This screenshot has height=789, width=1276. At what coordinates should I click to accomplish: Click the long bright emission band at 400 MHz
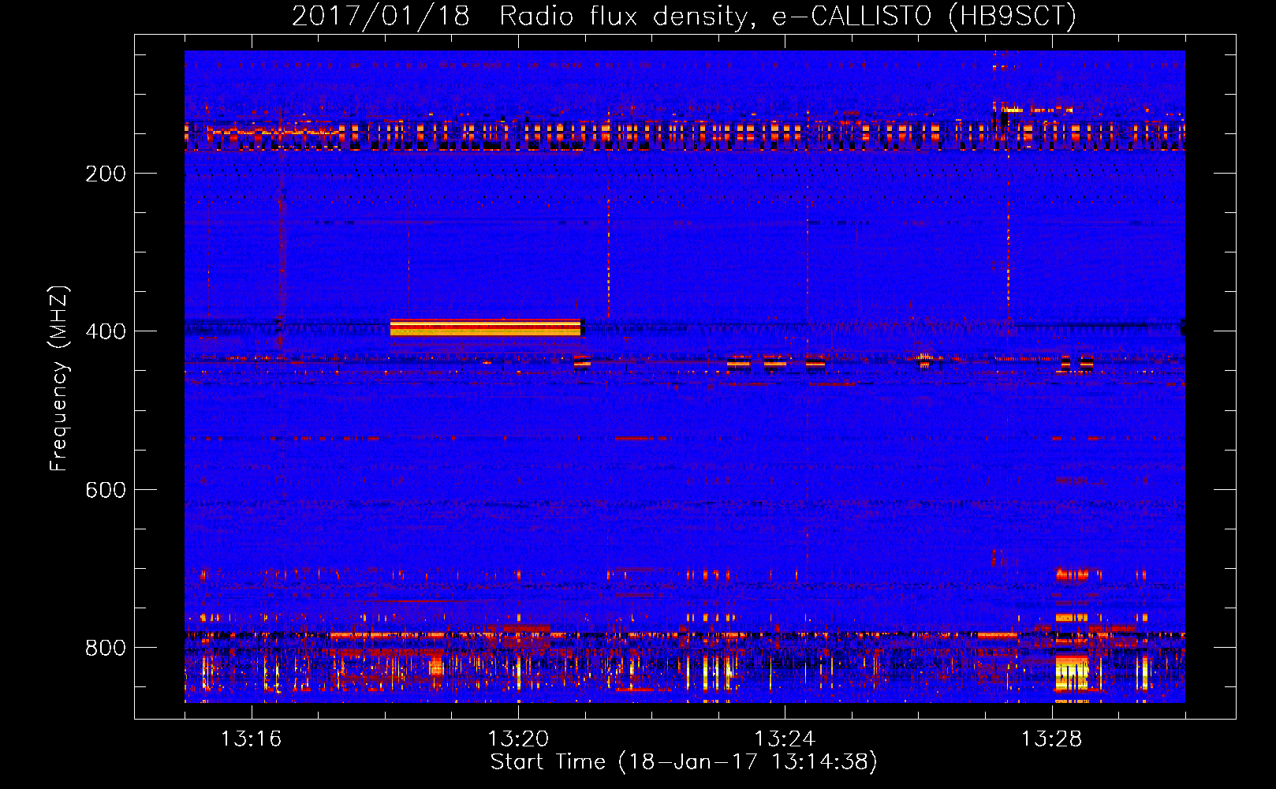tap(485, 327)
